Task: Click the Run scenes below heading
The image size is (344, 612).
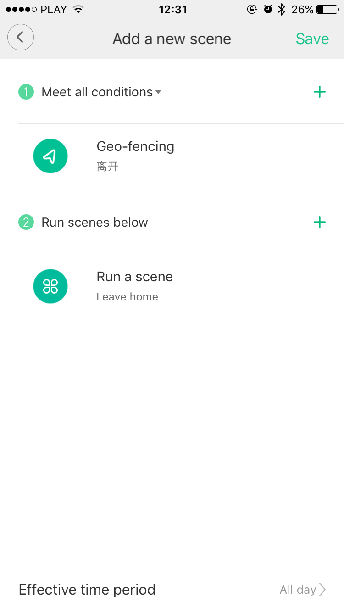Action: [94, 223]
